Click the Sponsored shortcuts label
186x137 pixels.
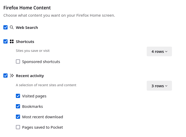tap(41, 62)
